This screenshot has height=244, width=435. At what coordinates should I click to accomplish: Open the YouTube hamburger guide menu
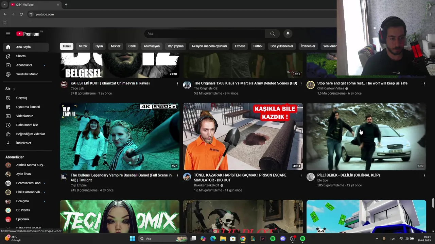(8, 34)
